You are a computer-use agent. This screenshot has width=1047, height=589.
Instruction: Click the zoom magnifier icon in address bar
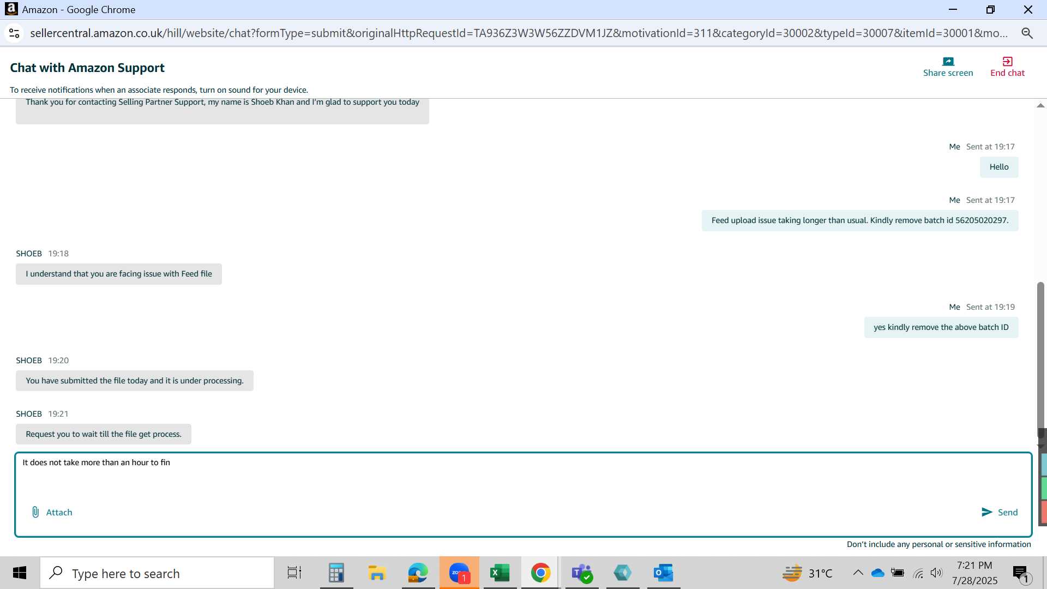1027,33
